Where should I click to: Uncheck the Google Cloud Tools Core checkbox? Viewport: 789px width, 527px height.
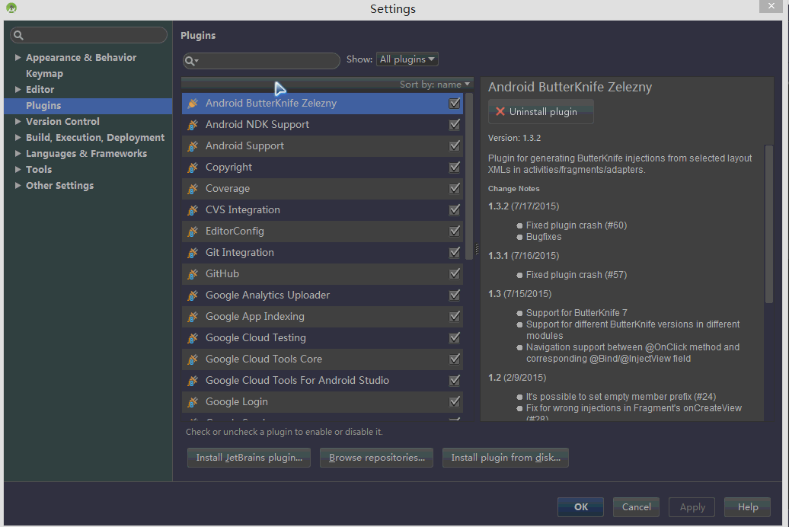pos(455,359)
